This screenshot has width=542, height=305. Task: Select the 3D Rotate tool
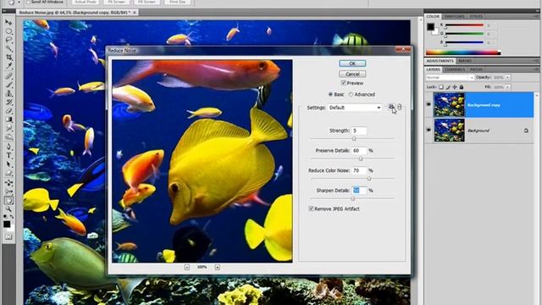[x=8, y=183]
